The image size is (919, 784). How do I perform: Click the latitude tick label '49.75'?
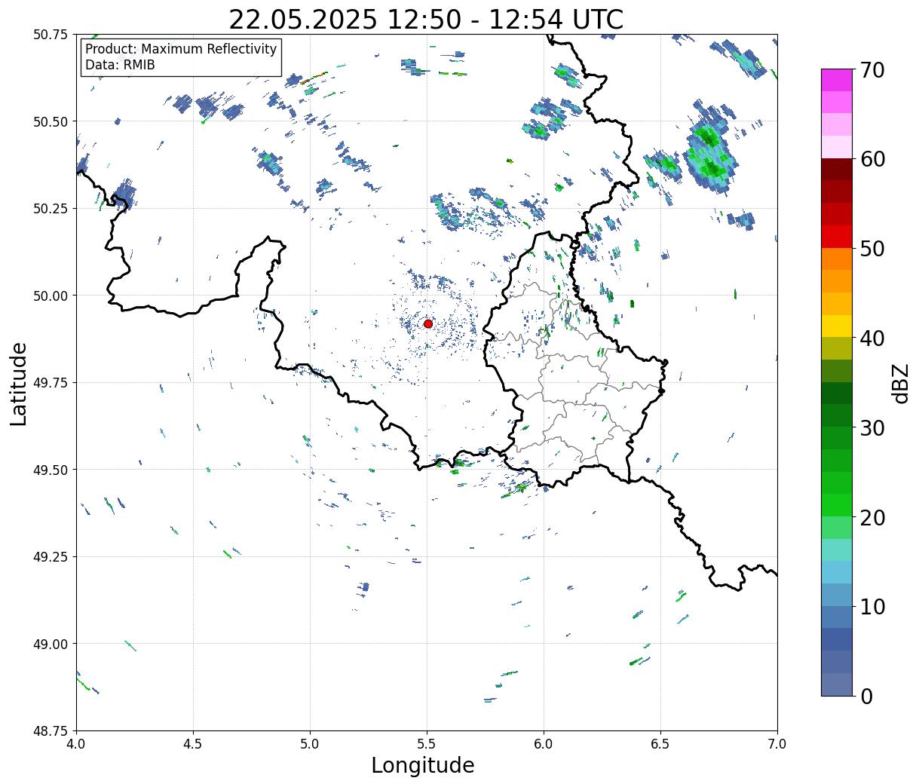(x=51, y=383)
